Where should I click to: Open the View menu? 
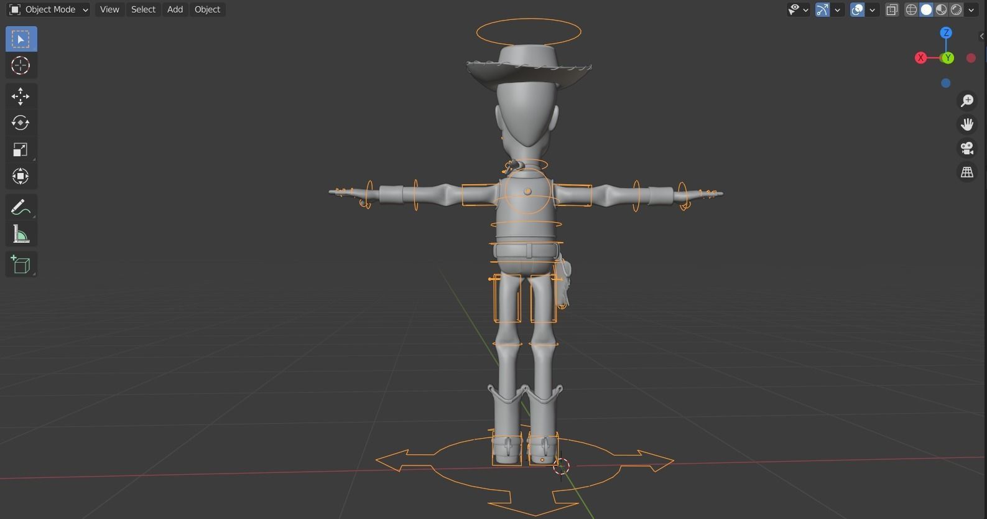click(109, 9)
